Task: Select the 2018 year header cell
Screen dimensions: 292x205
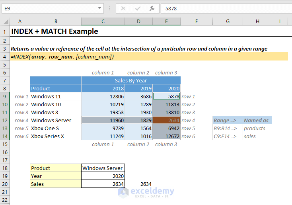Action: coord(103,88)
